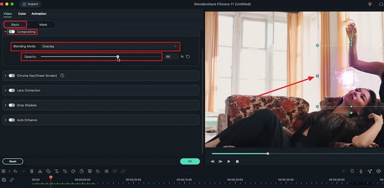This screenshot has height=188, width=384.
Task: Expand the Drop Shadow section chevron
Action: 5,105
